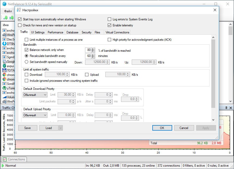Click the Save button
This screenshot has height=169, width=234.
pos(28,128)
